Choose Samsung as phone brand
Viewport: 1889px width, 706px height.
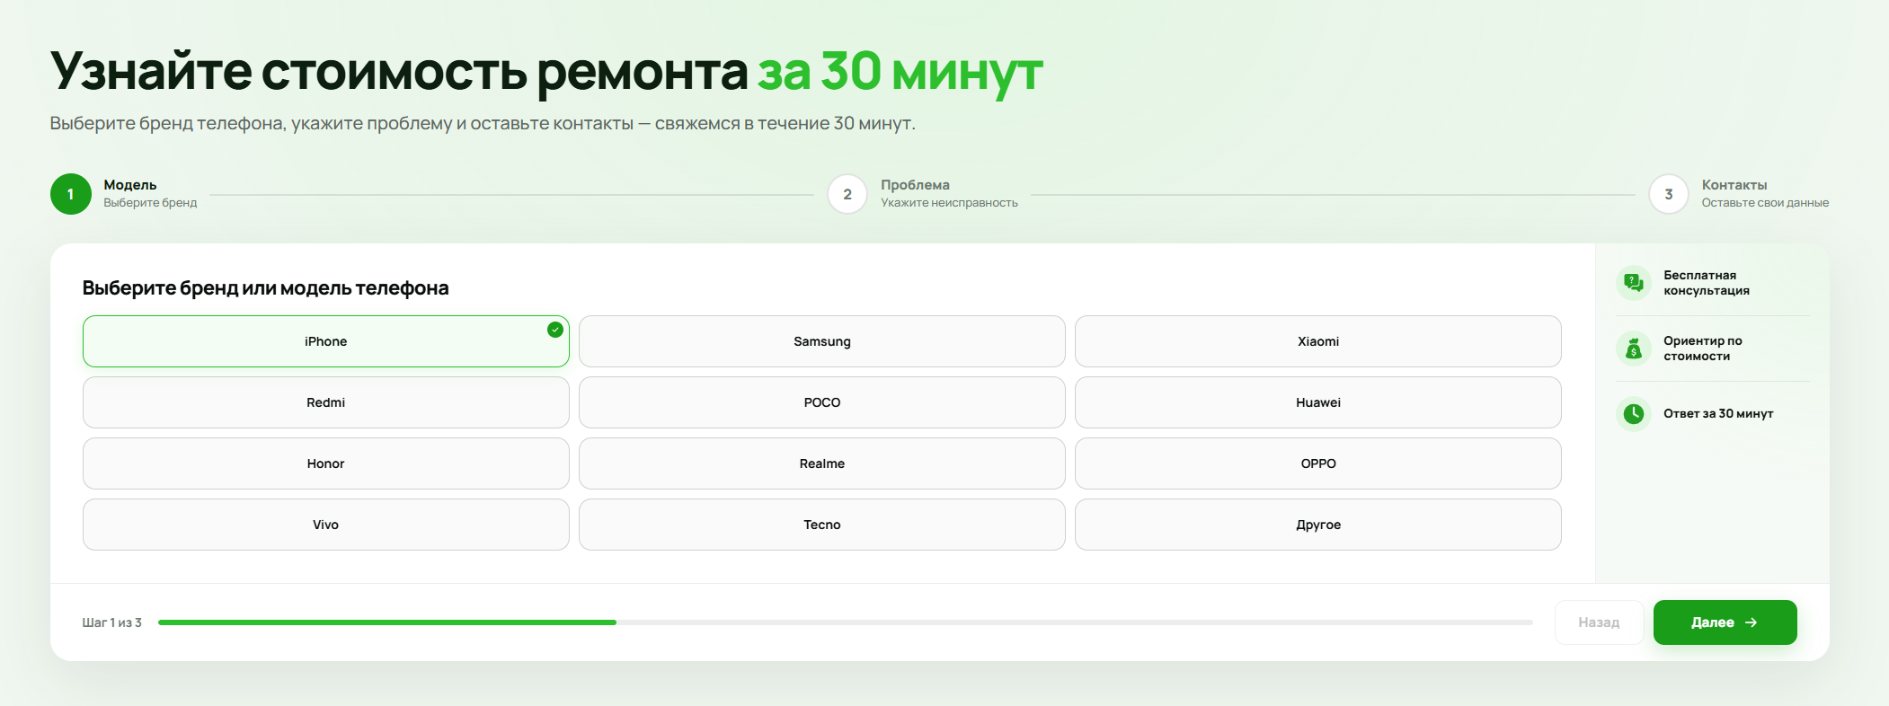coord(821,341)
